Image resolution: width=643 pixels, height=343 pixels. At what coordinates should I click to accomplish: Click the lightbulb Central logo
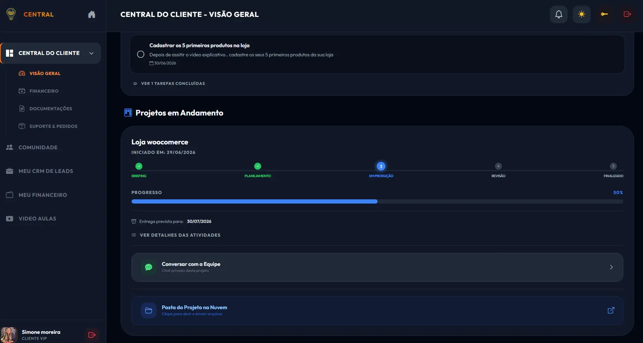click(11, 14)
